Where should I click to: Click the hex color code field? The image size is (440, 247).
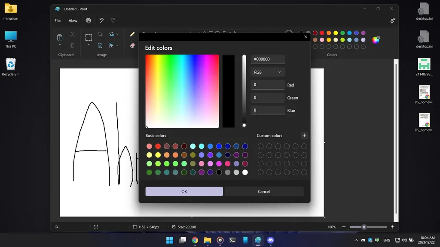268,59
